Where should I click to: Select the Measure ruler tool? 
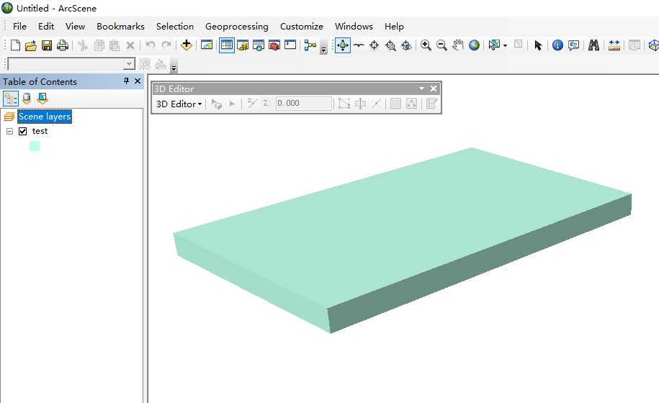(x=614, y=45)
